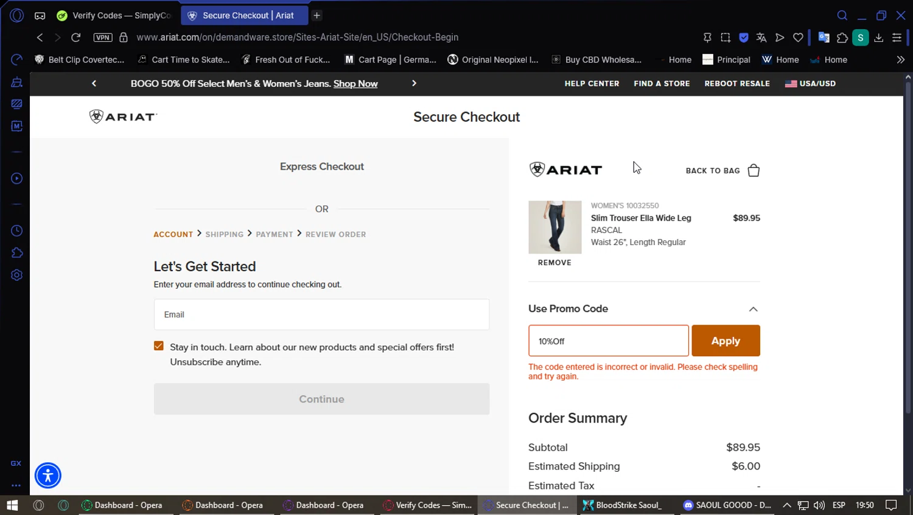
Task: Show hidden system tray icons
Action: pos(786,505)
